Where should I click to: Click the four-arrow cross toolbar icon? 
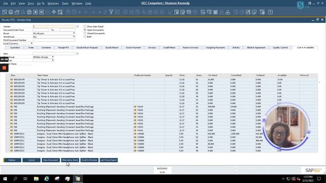[54, 12]
